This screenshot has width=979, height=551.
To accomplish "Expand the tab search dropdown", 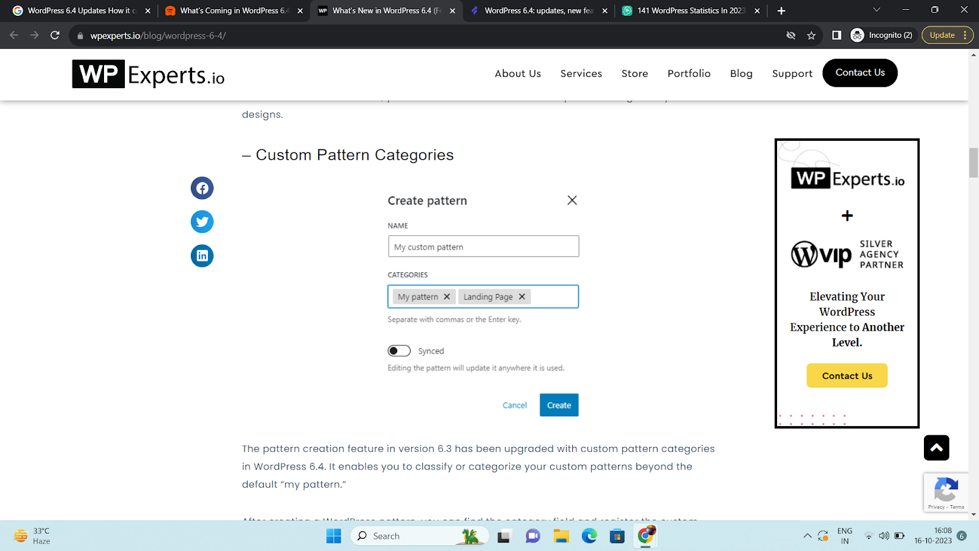I will (876, 10).
